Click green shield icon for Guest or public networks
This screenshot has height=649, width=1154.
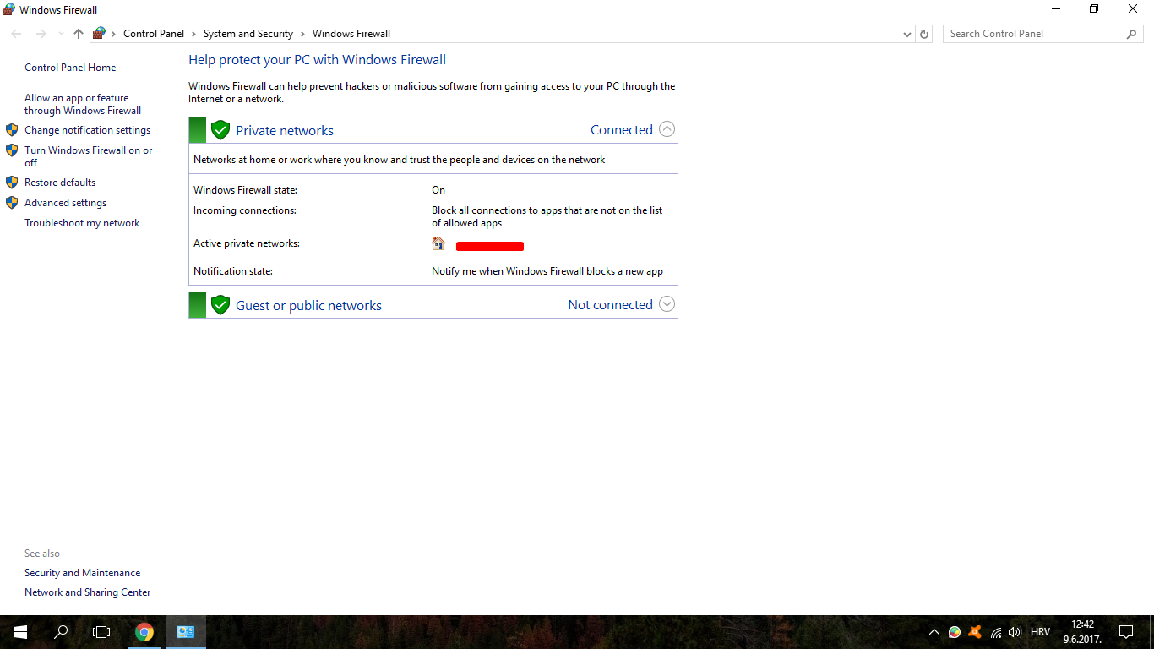click(x=220, y=305)
